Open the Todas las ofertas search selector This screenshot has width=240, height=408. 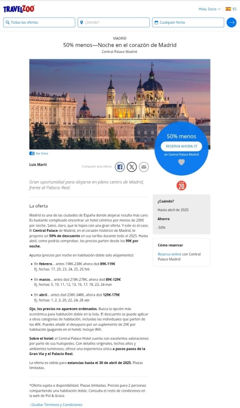(x=39, y=22)
